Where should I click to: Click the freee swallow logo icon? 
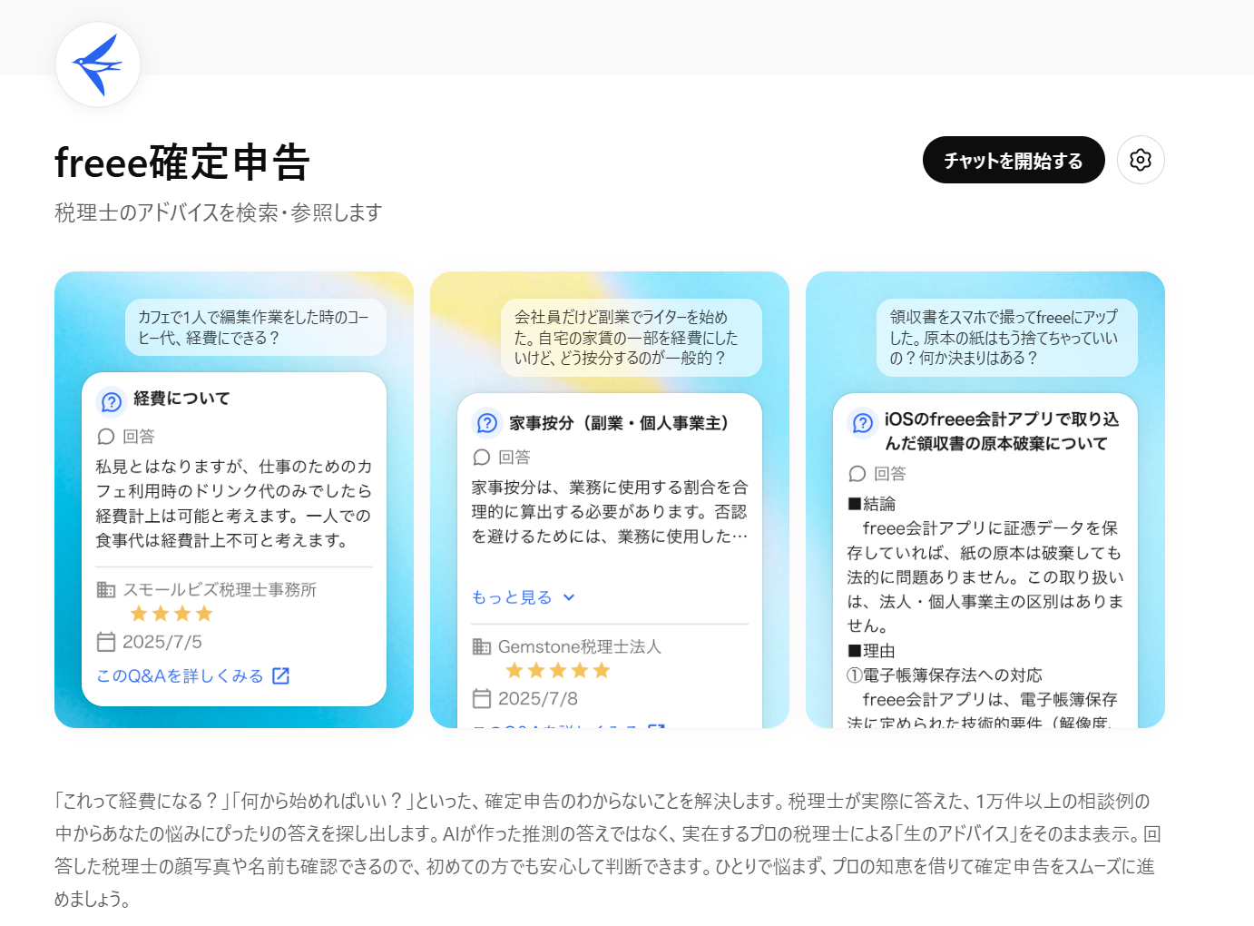[97, 64]
